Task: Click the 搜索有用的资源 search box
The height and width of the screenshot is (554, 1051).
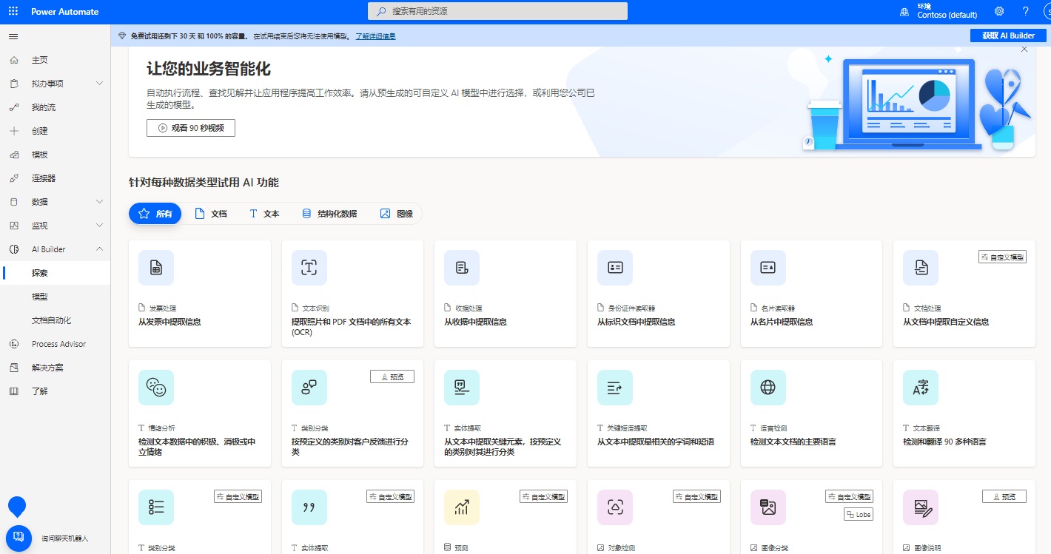Action: coord(497,11)
